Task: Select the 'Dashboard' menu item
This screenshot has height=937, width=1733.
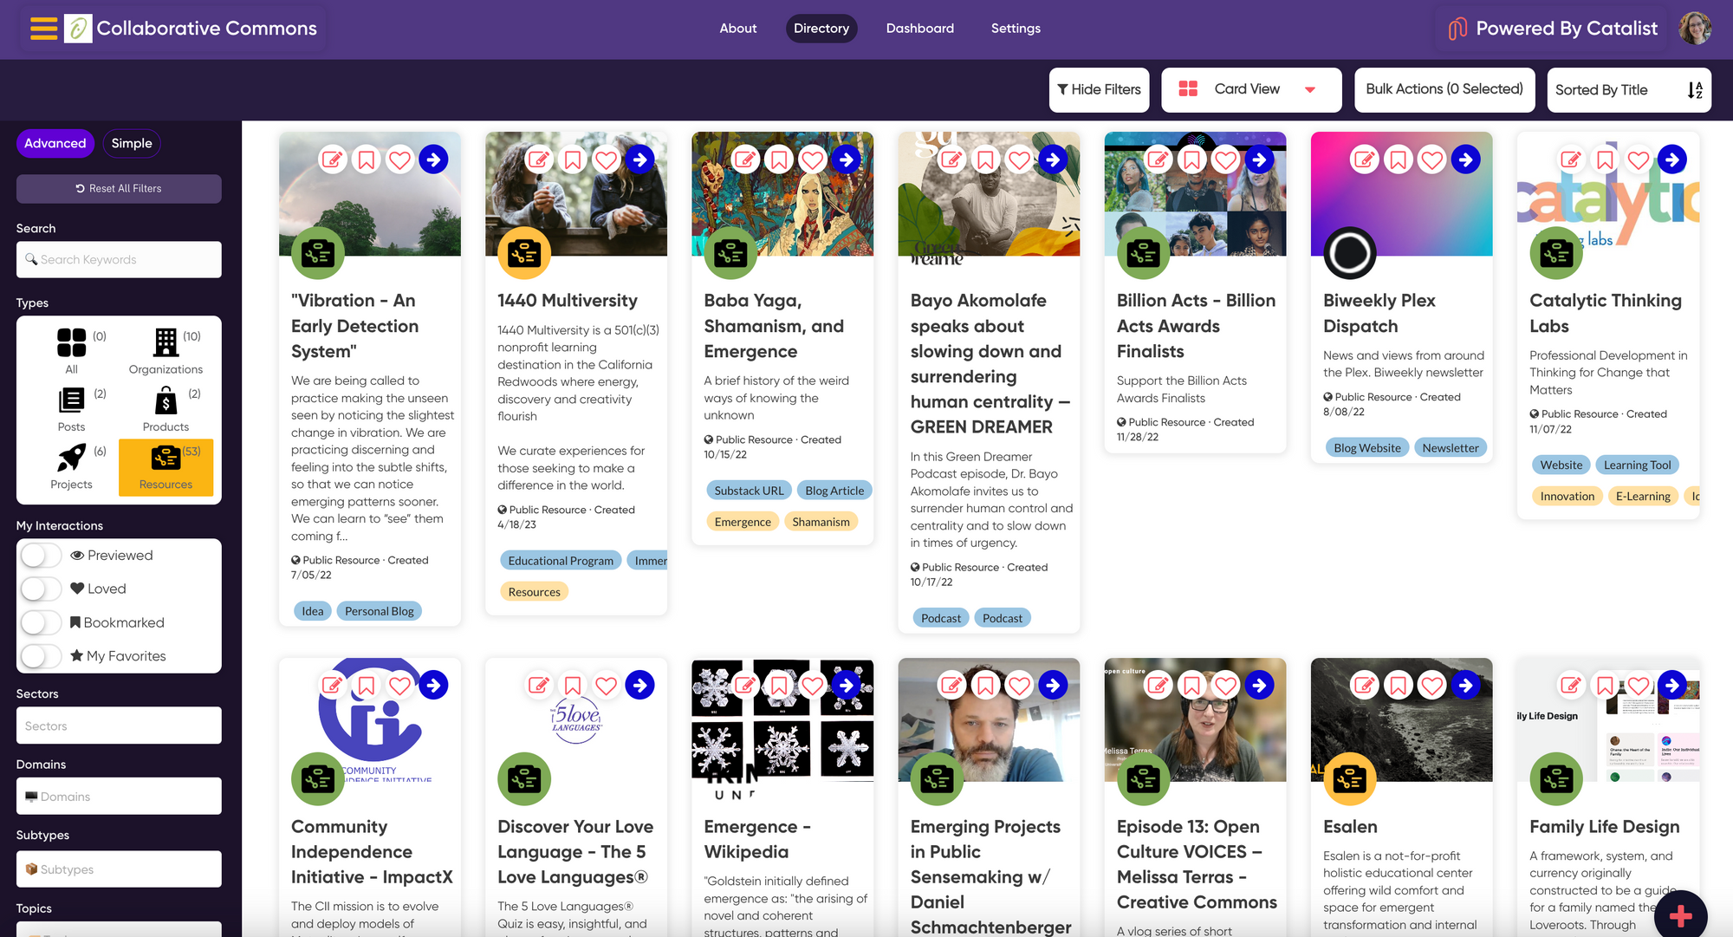Action: pos(920,28)
